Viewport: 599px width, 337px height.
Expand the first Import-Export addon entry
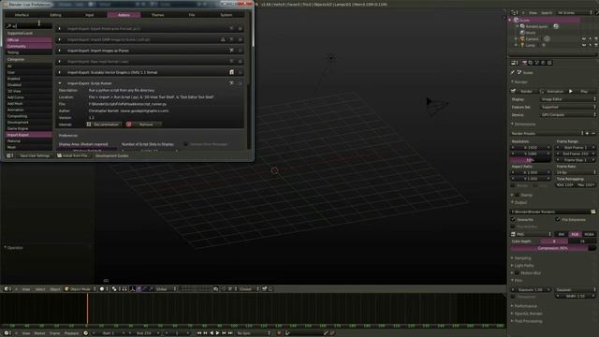pyautogui.click(x=60, y=28)
